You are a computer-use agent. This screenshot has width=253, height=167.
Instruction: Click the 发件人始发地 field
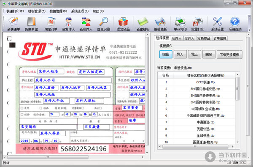point(91,72)
